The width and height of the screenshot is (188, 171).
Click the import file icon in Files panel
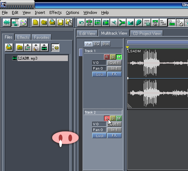point(9,47)
